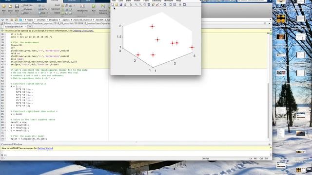Click the Insert section icon next to Insert
The height and width of the screenshot is (175, 312).
(x=62, y=5)
